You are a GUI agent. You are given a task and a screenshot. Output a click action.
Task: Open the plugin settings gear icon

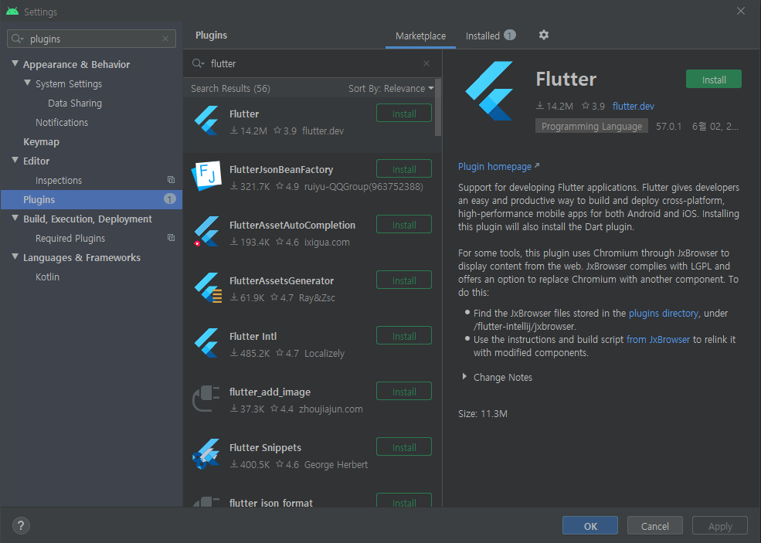[x=544, y=35]
